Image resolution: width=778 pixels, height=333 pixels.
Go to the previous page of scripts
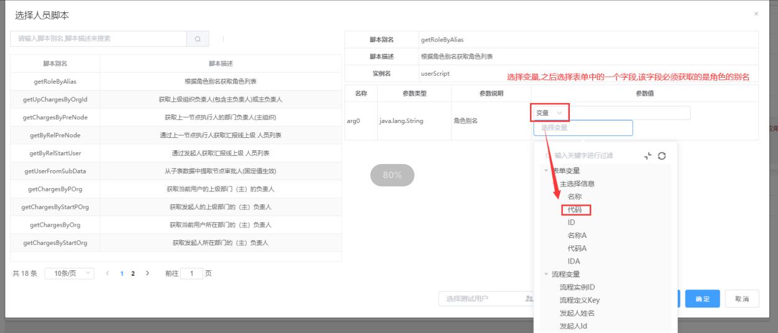point(108,273)
